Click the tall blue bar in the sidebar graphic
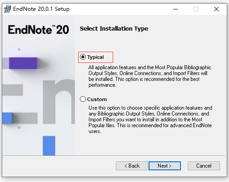Image resolution: width=229 pixels, height=182 pixels. (49, 146)
